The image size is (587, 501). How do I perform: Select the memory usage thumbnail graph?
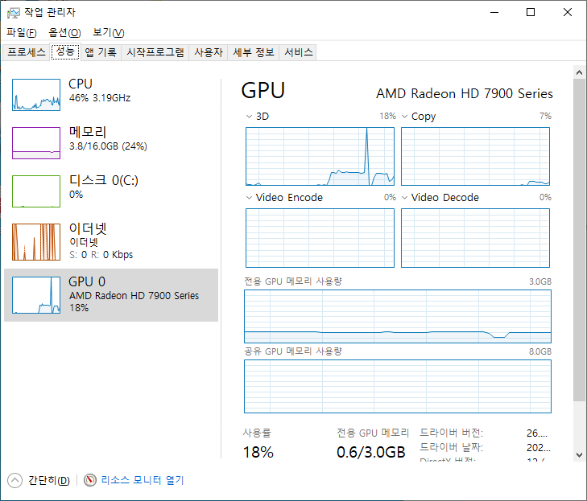point(36,143)
